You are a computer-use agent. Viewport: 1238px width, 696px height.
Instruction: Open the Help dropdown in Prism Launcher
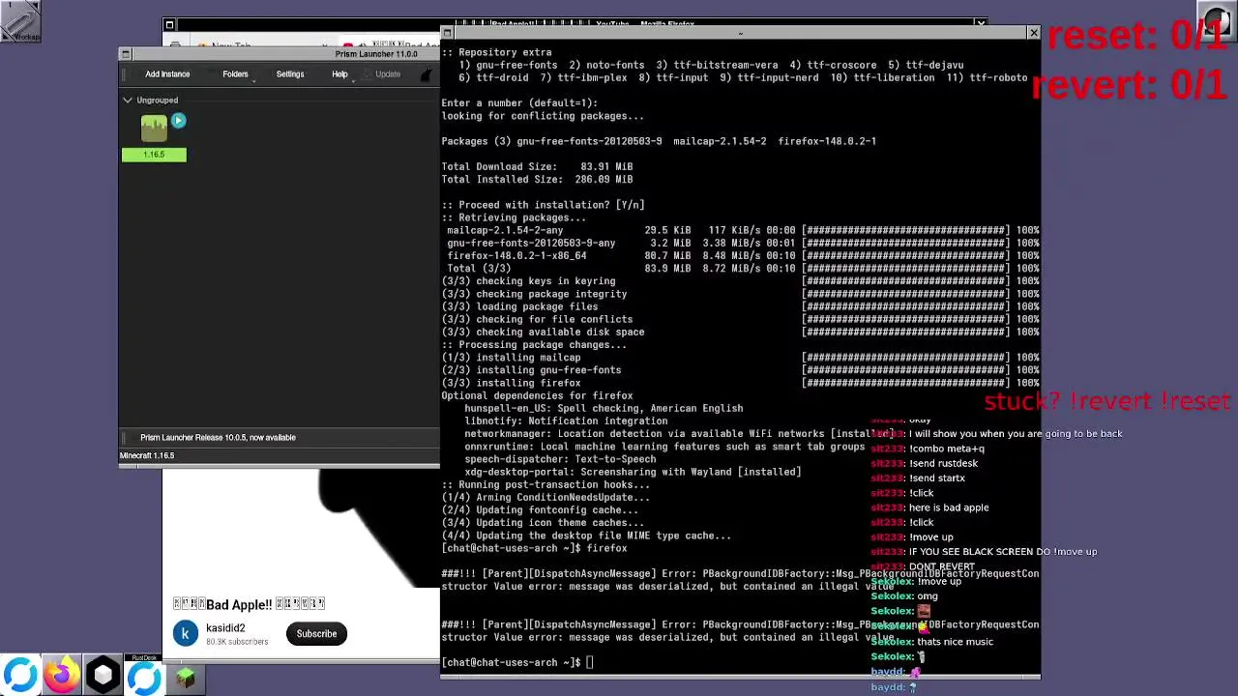(x=339, y=74)
